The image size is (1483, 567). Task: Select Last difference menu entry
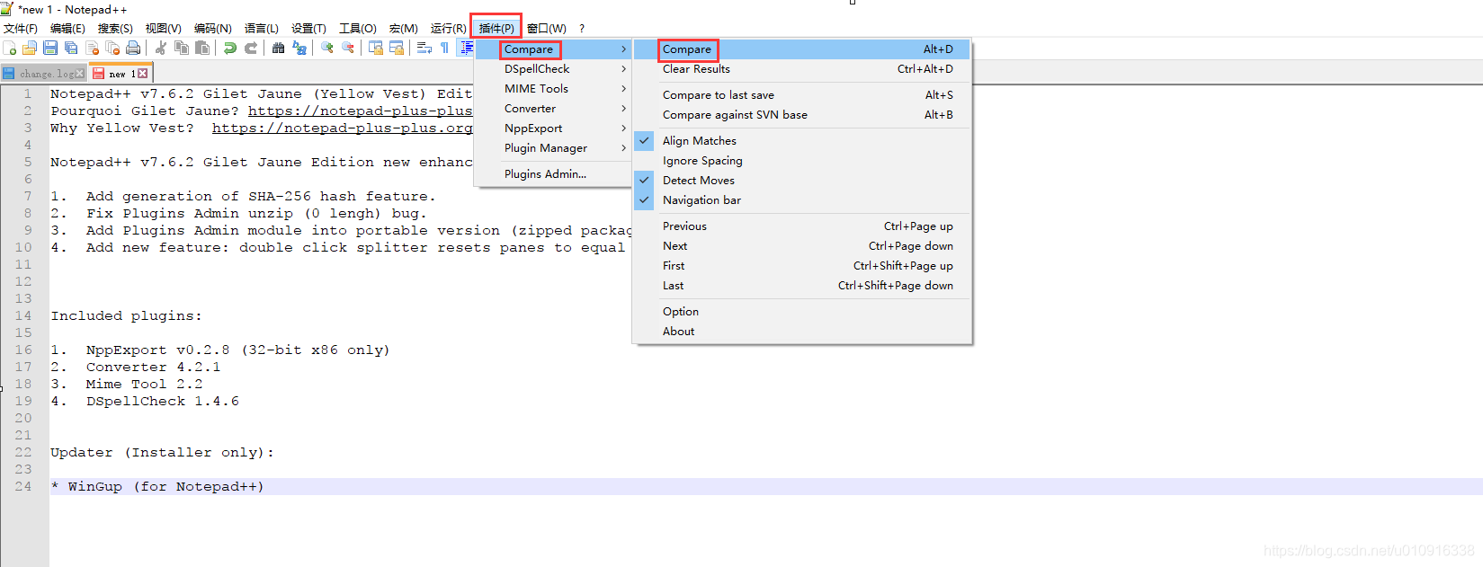coord(801,286)
